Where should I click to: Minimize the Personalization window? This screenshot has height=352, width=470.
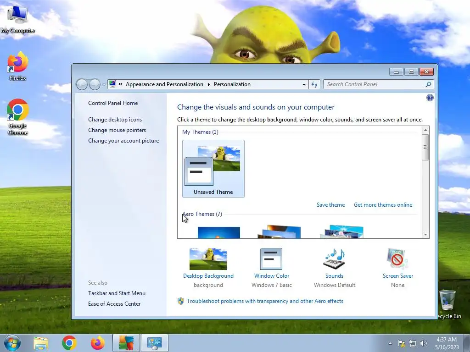click(396, 72)
